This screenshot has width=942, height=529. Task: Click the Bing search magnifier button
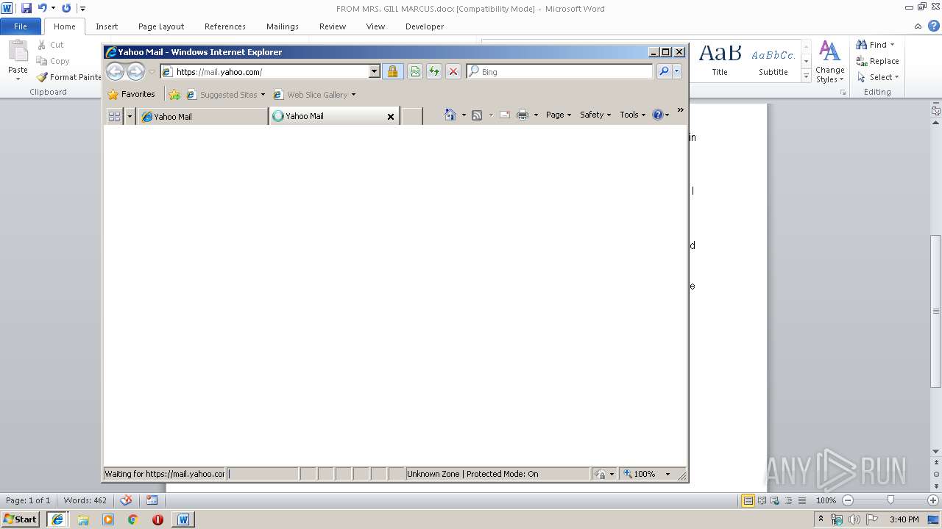point(663,71)
